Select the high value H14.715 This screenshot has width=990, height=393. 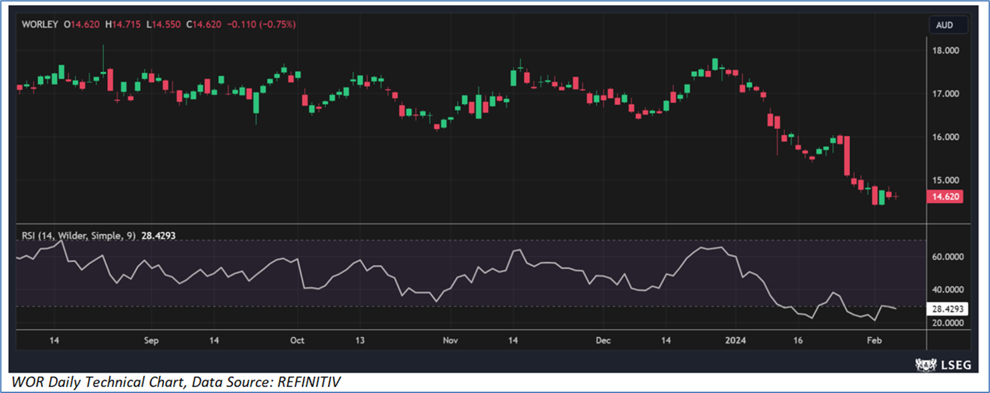122,24
